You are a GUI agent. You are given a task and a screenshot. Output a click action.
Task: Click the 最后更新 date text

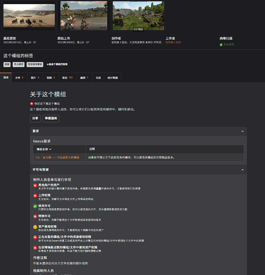(x=20, y=43)
